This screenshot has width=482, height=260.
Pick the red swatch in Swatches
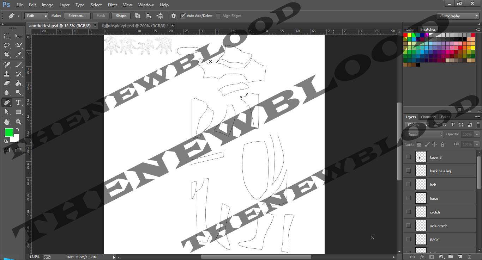[405, 35]
